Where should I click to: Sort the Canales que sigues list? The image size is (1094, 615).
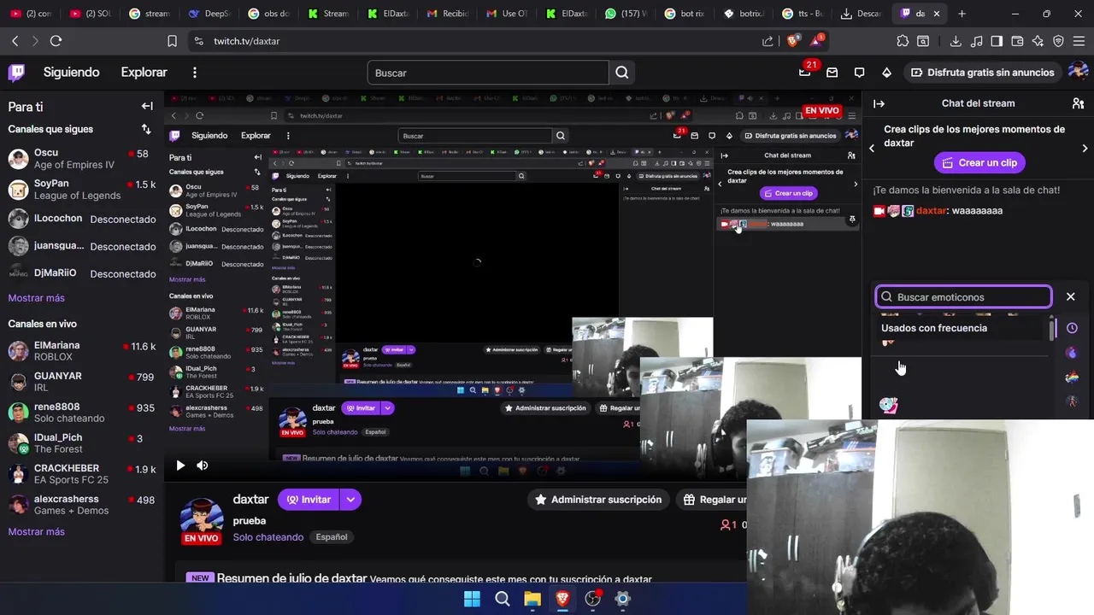146,129
